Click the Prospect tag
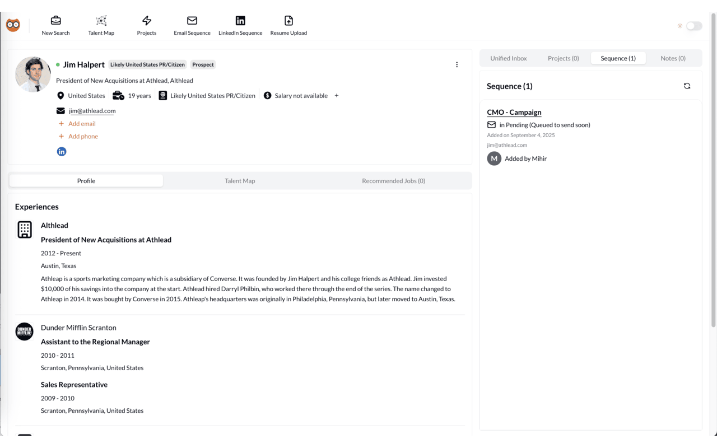This screenshot has width=717, height=448. [203, 64]
